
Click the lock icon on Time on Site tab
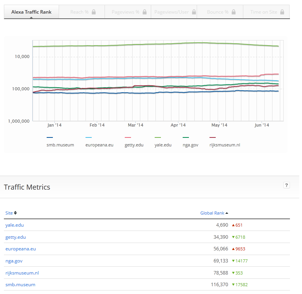coord(282,12)
